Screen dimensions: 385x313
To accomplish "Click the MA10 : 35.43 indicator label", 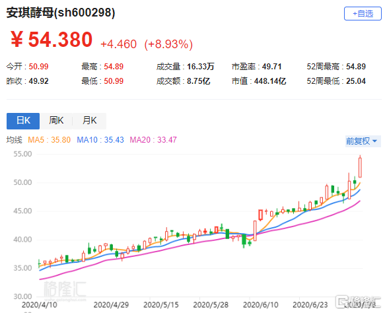I will pos(100,140).
